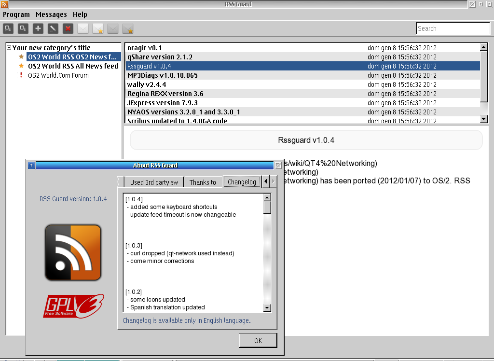
Task: Collapse the "Your new category's title" tree node
Action: [9, 47]
